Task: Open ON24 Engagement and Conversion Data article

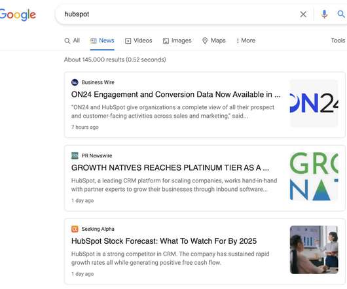Action: pos(176,95)
